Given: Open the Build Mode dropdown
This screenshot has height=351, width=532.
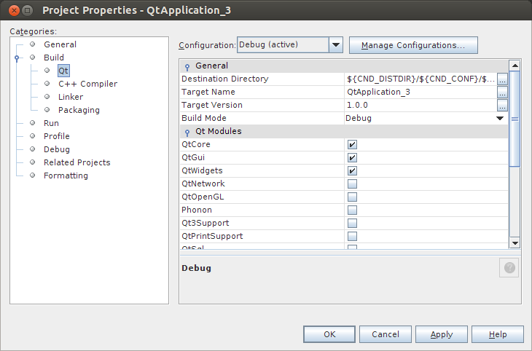Looking at the screenshot, I should point(500,118).
